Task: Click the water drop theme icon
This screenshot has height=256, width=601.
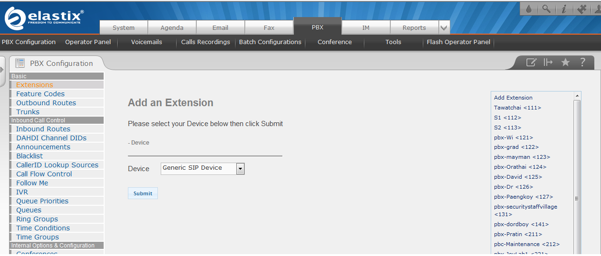Action: coord(529,9)
